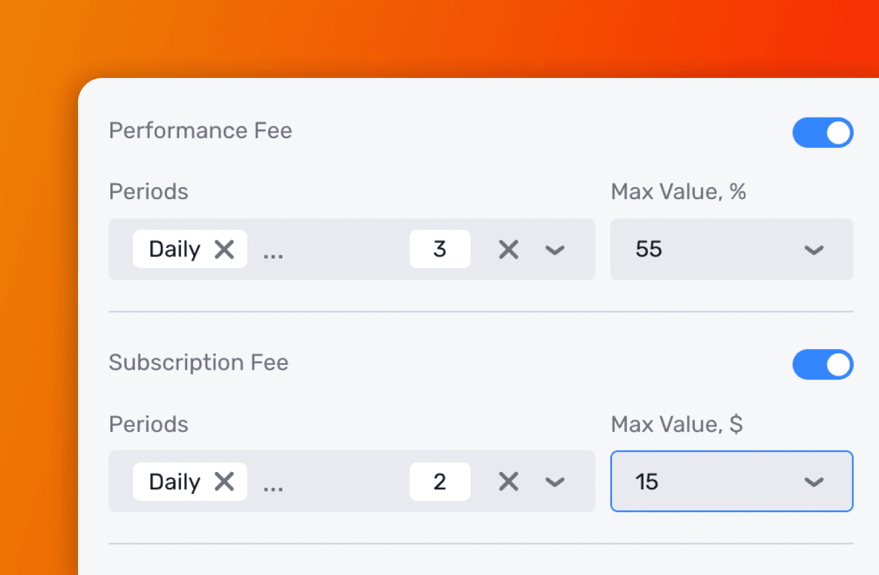This screenshot has width=879, height=575.
Task: Click the count badge showing 2 selected periods
Action: coord(440,481)
